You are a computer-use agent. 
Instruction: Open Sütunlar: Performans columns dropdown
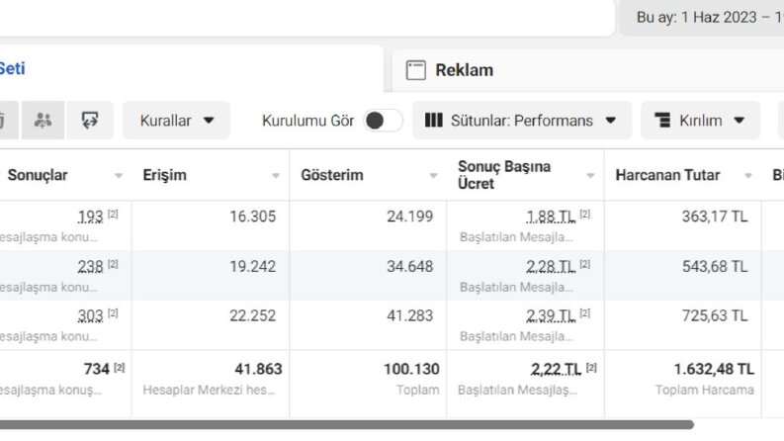click(521, 121)
